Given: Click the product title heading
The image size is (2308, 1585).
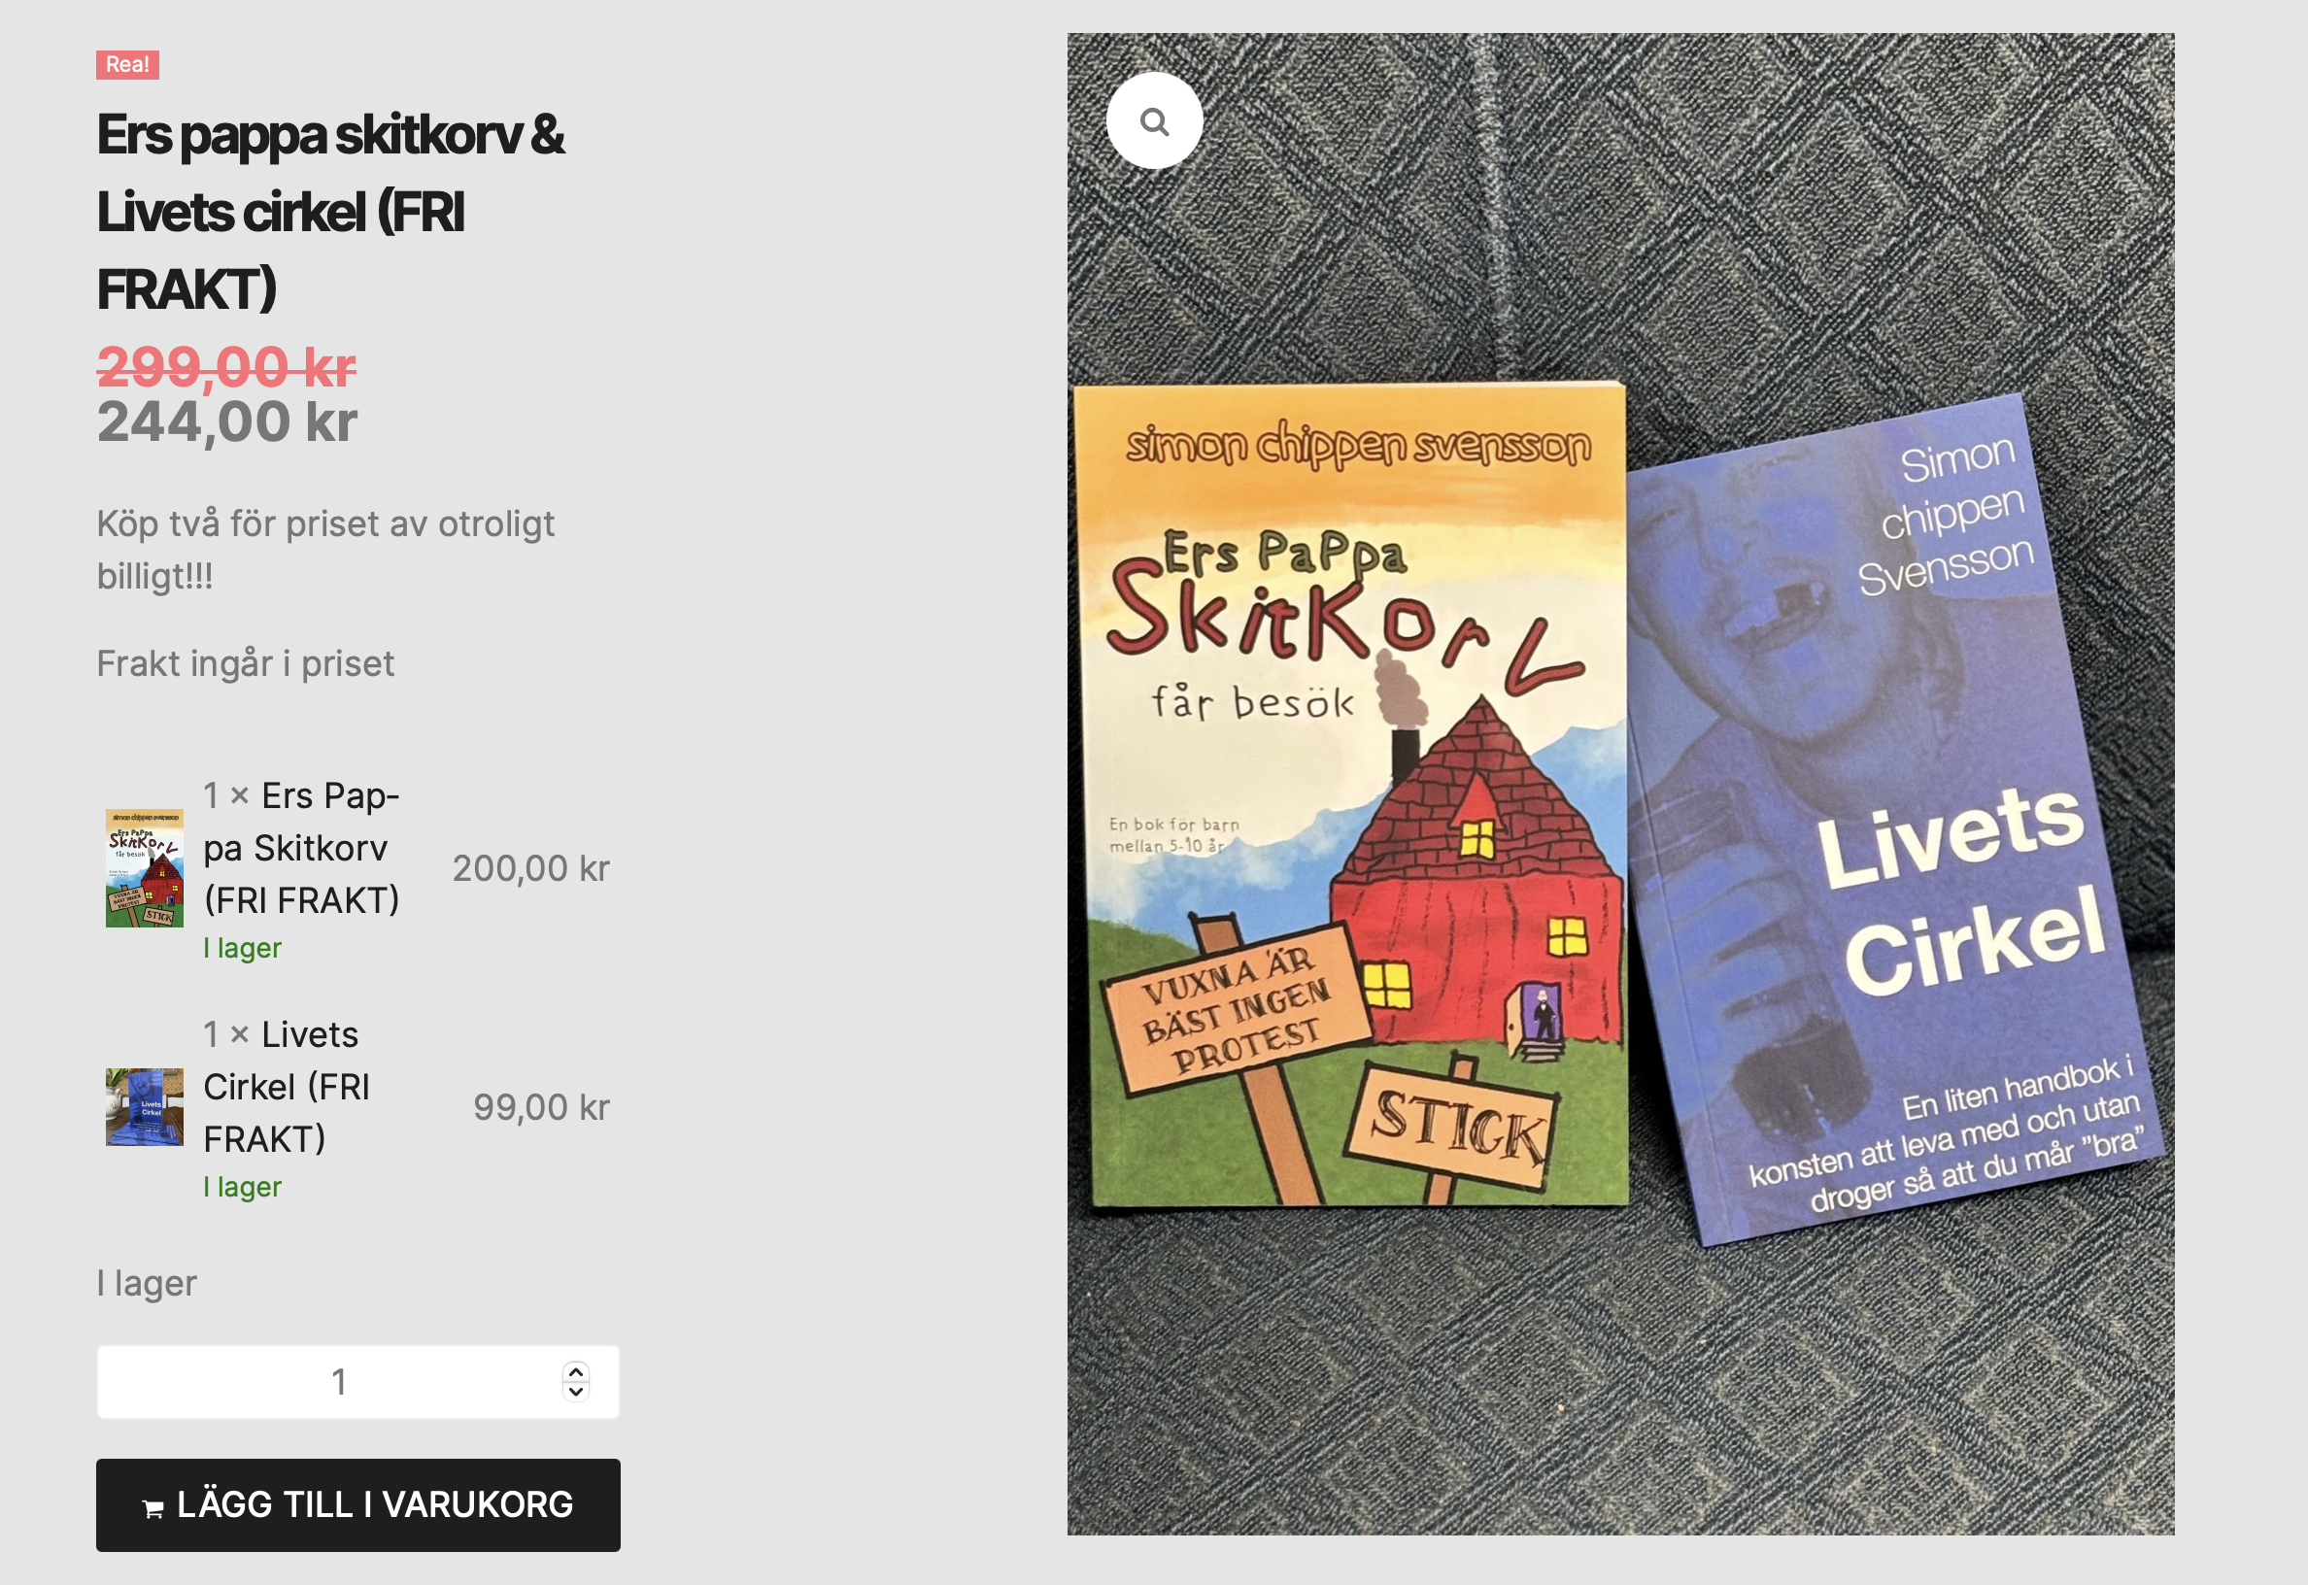Looking at the screenshot, I should coord(330,212).
